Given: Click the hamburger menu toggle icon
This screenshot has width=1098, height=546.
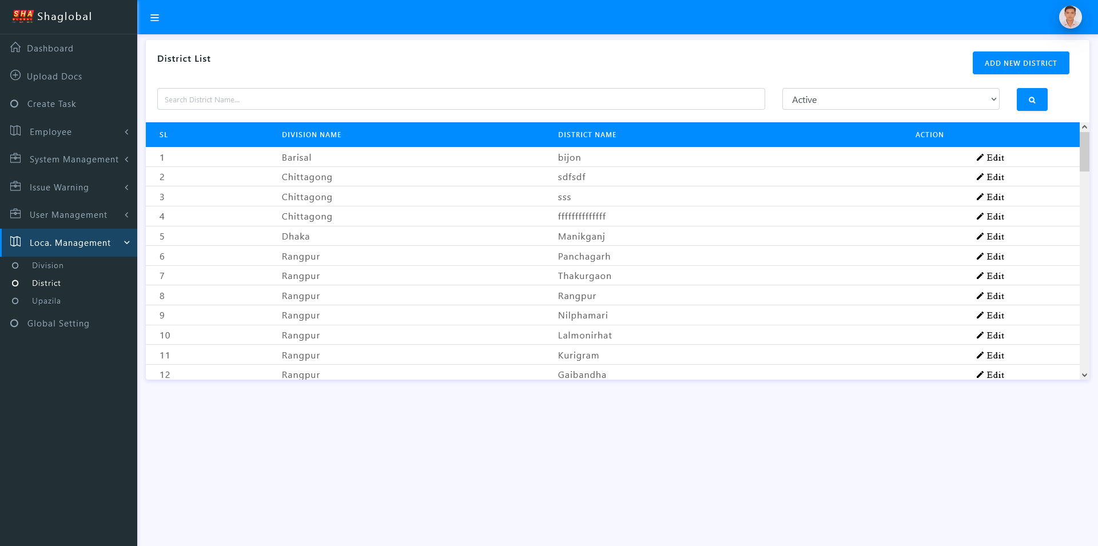Looking at the screenshot, I should 154,18.
